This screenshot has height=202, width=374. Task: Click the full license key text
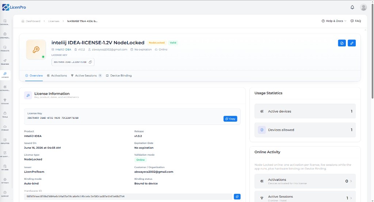(x=53, y=118)
